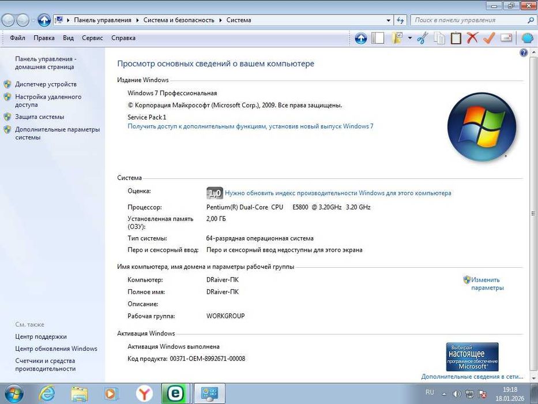Click the orange checkmark Properties icon
The image size is (538, 404).
click(x=489, y=38)
